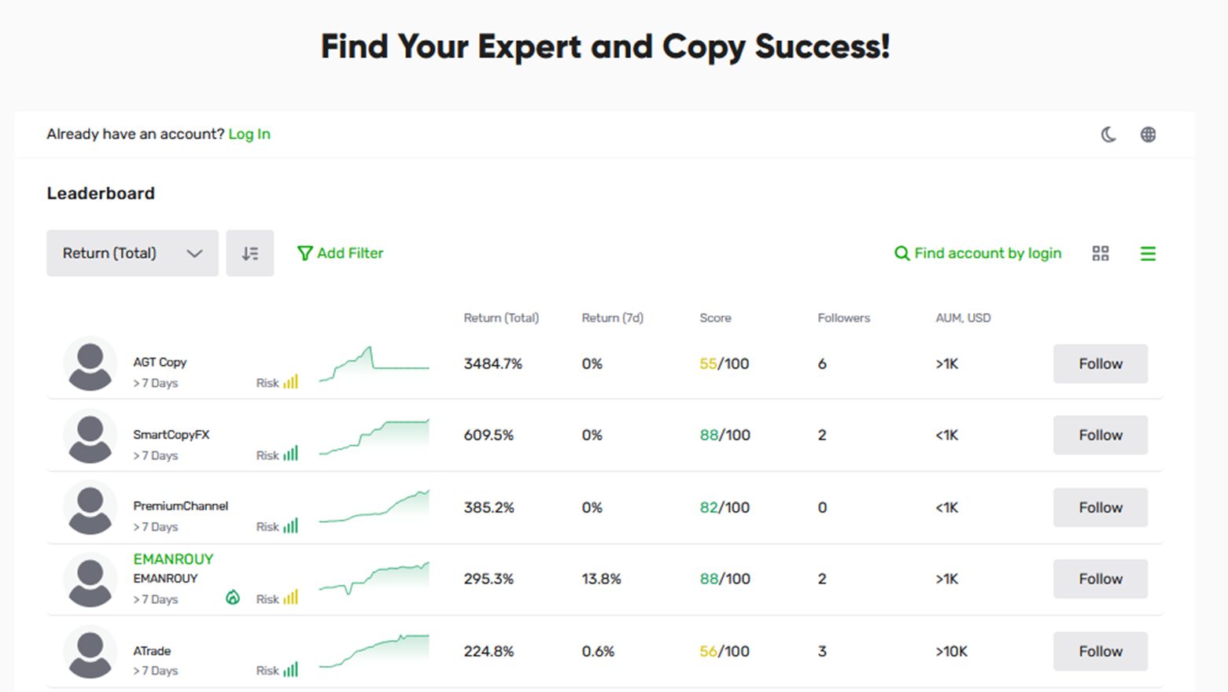The height and width of the screenshot is (692, 1228).
Task: Click the risk bars icon for AGT Copy
Action: tap(291, 382)
